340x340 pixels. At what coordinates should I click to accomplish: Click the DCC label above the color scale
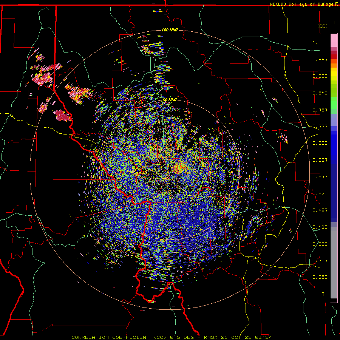point(332,23)
